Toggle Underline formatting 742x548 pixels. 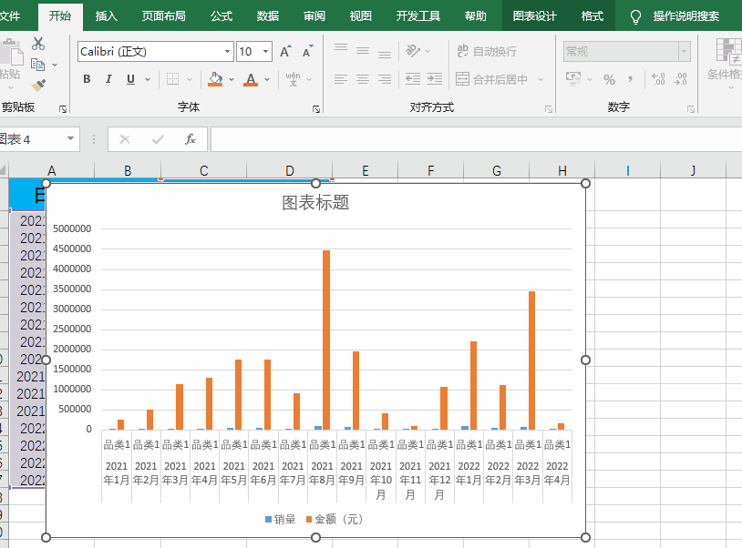pos(130,80)
